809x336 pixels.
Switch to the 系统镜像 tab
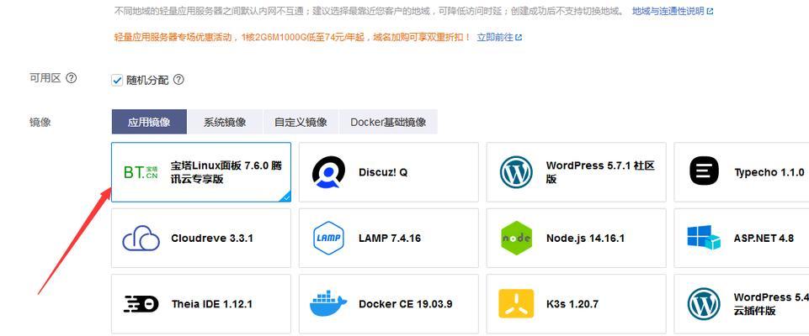pos(225,122)
